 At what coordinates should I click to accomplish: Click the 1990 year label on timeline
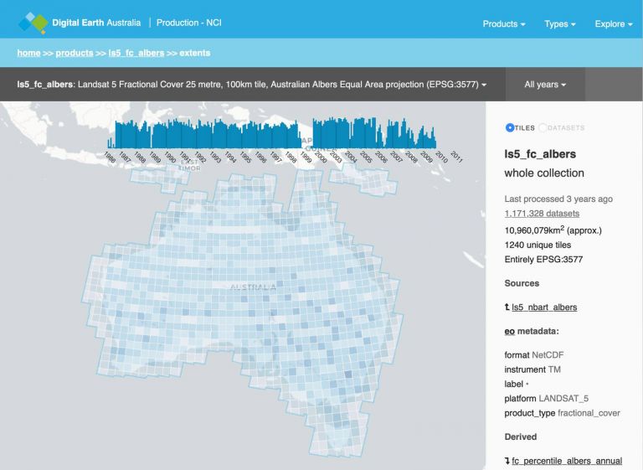[170, 158]
